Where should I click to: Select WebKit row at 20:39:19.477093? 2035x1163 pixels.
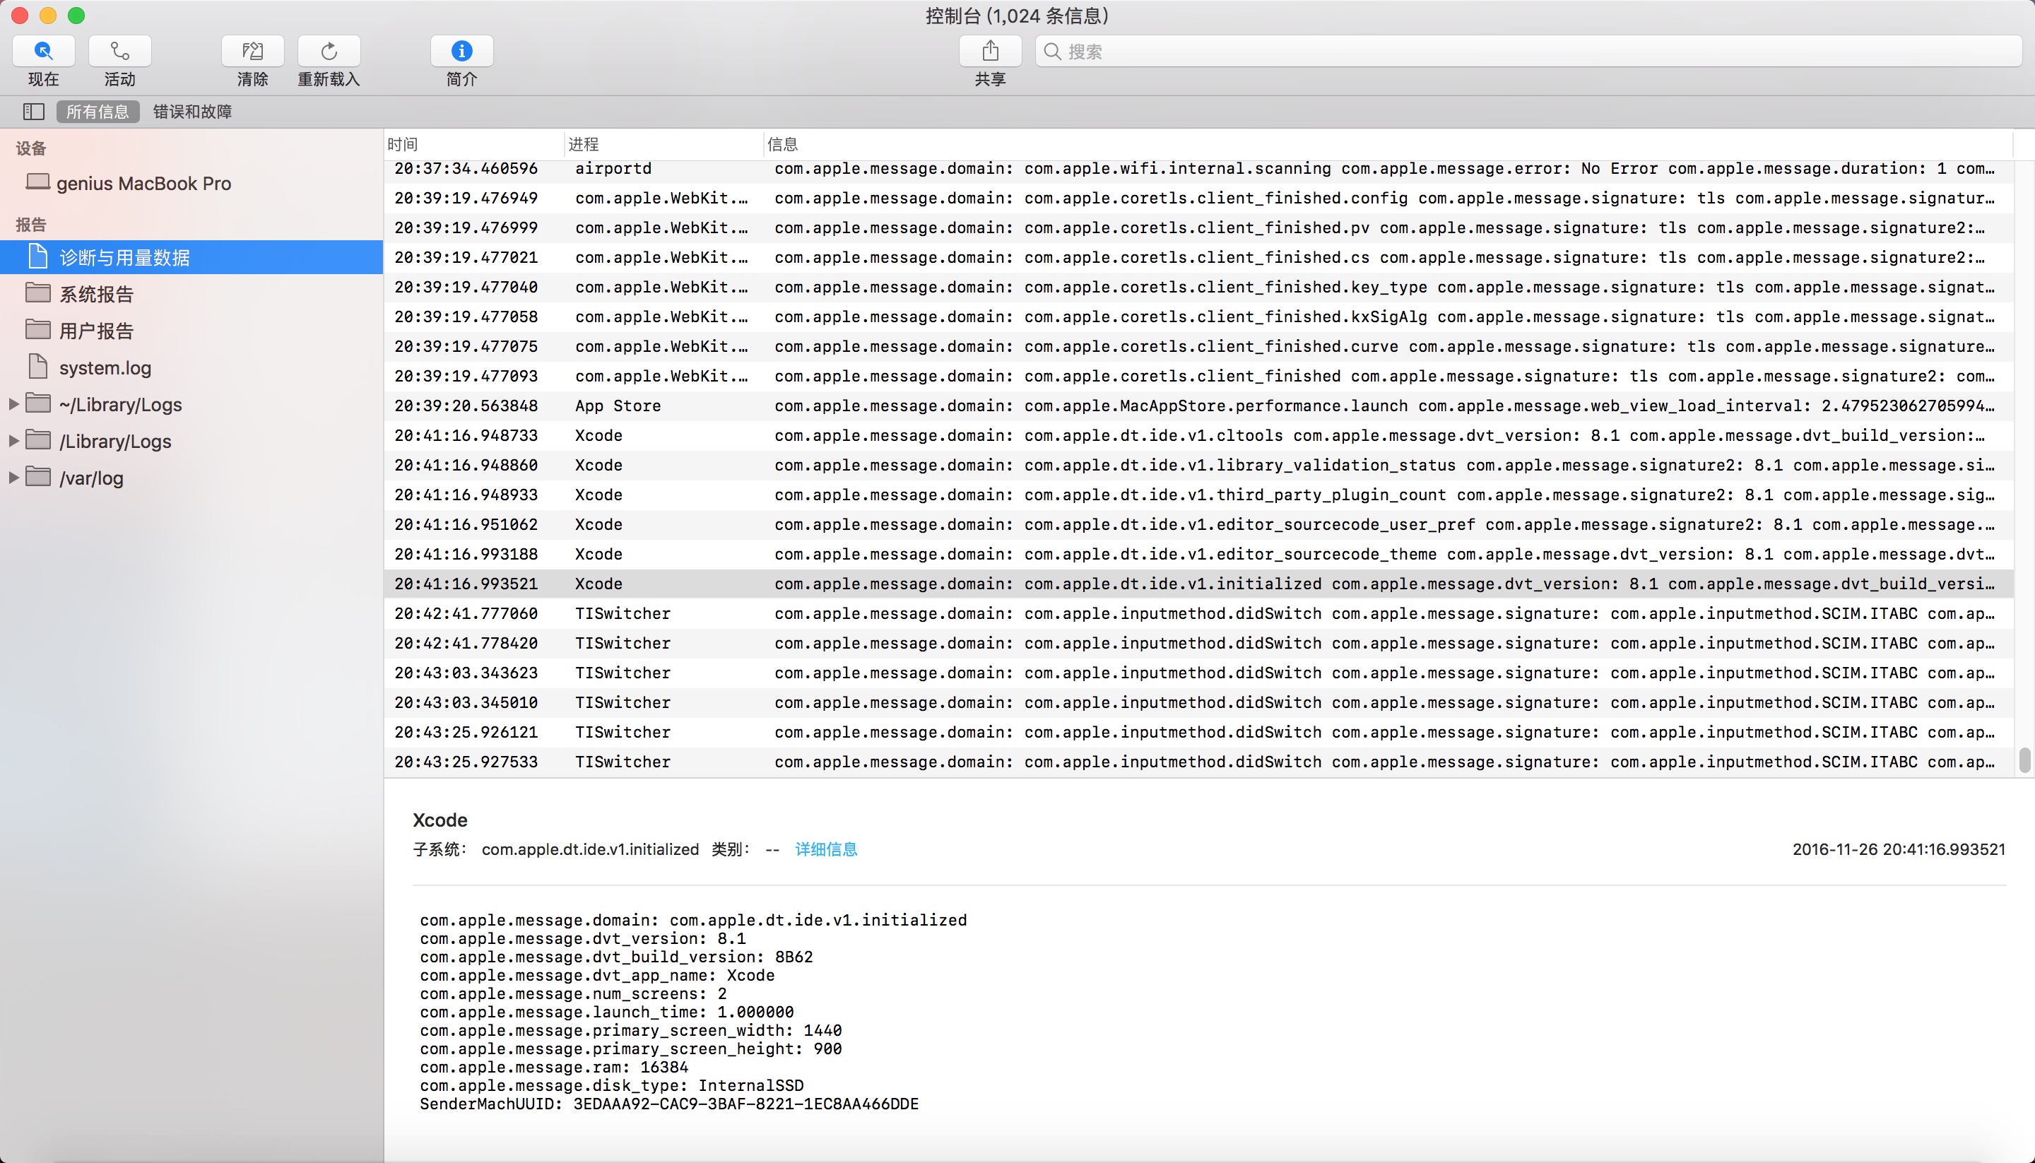coord(1198,376)
